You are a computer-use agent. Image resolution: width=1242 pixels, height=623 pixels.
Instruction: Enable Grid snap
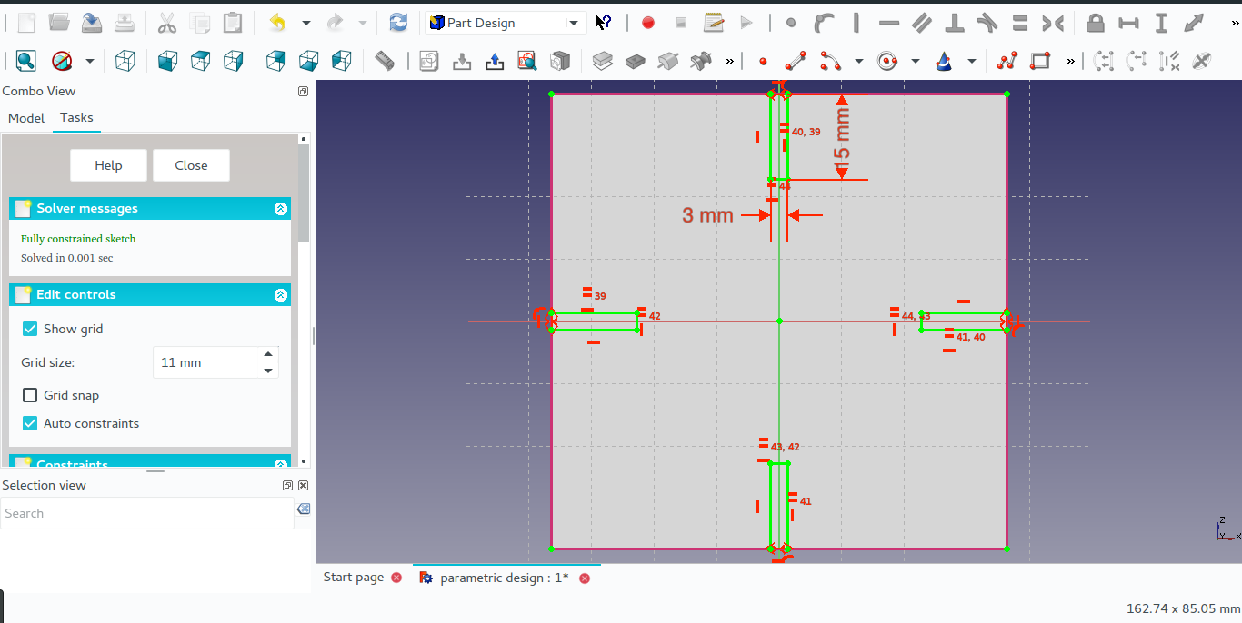point(29,395)
